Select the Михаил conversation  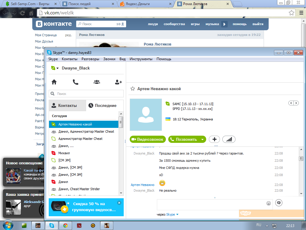84,153
